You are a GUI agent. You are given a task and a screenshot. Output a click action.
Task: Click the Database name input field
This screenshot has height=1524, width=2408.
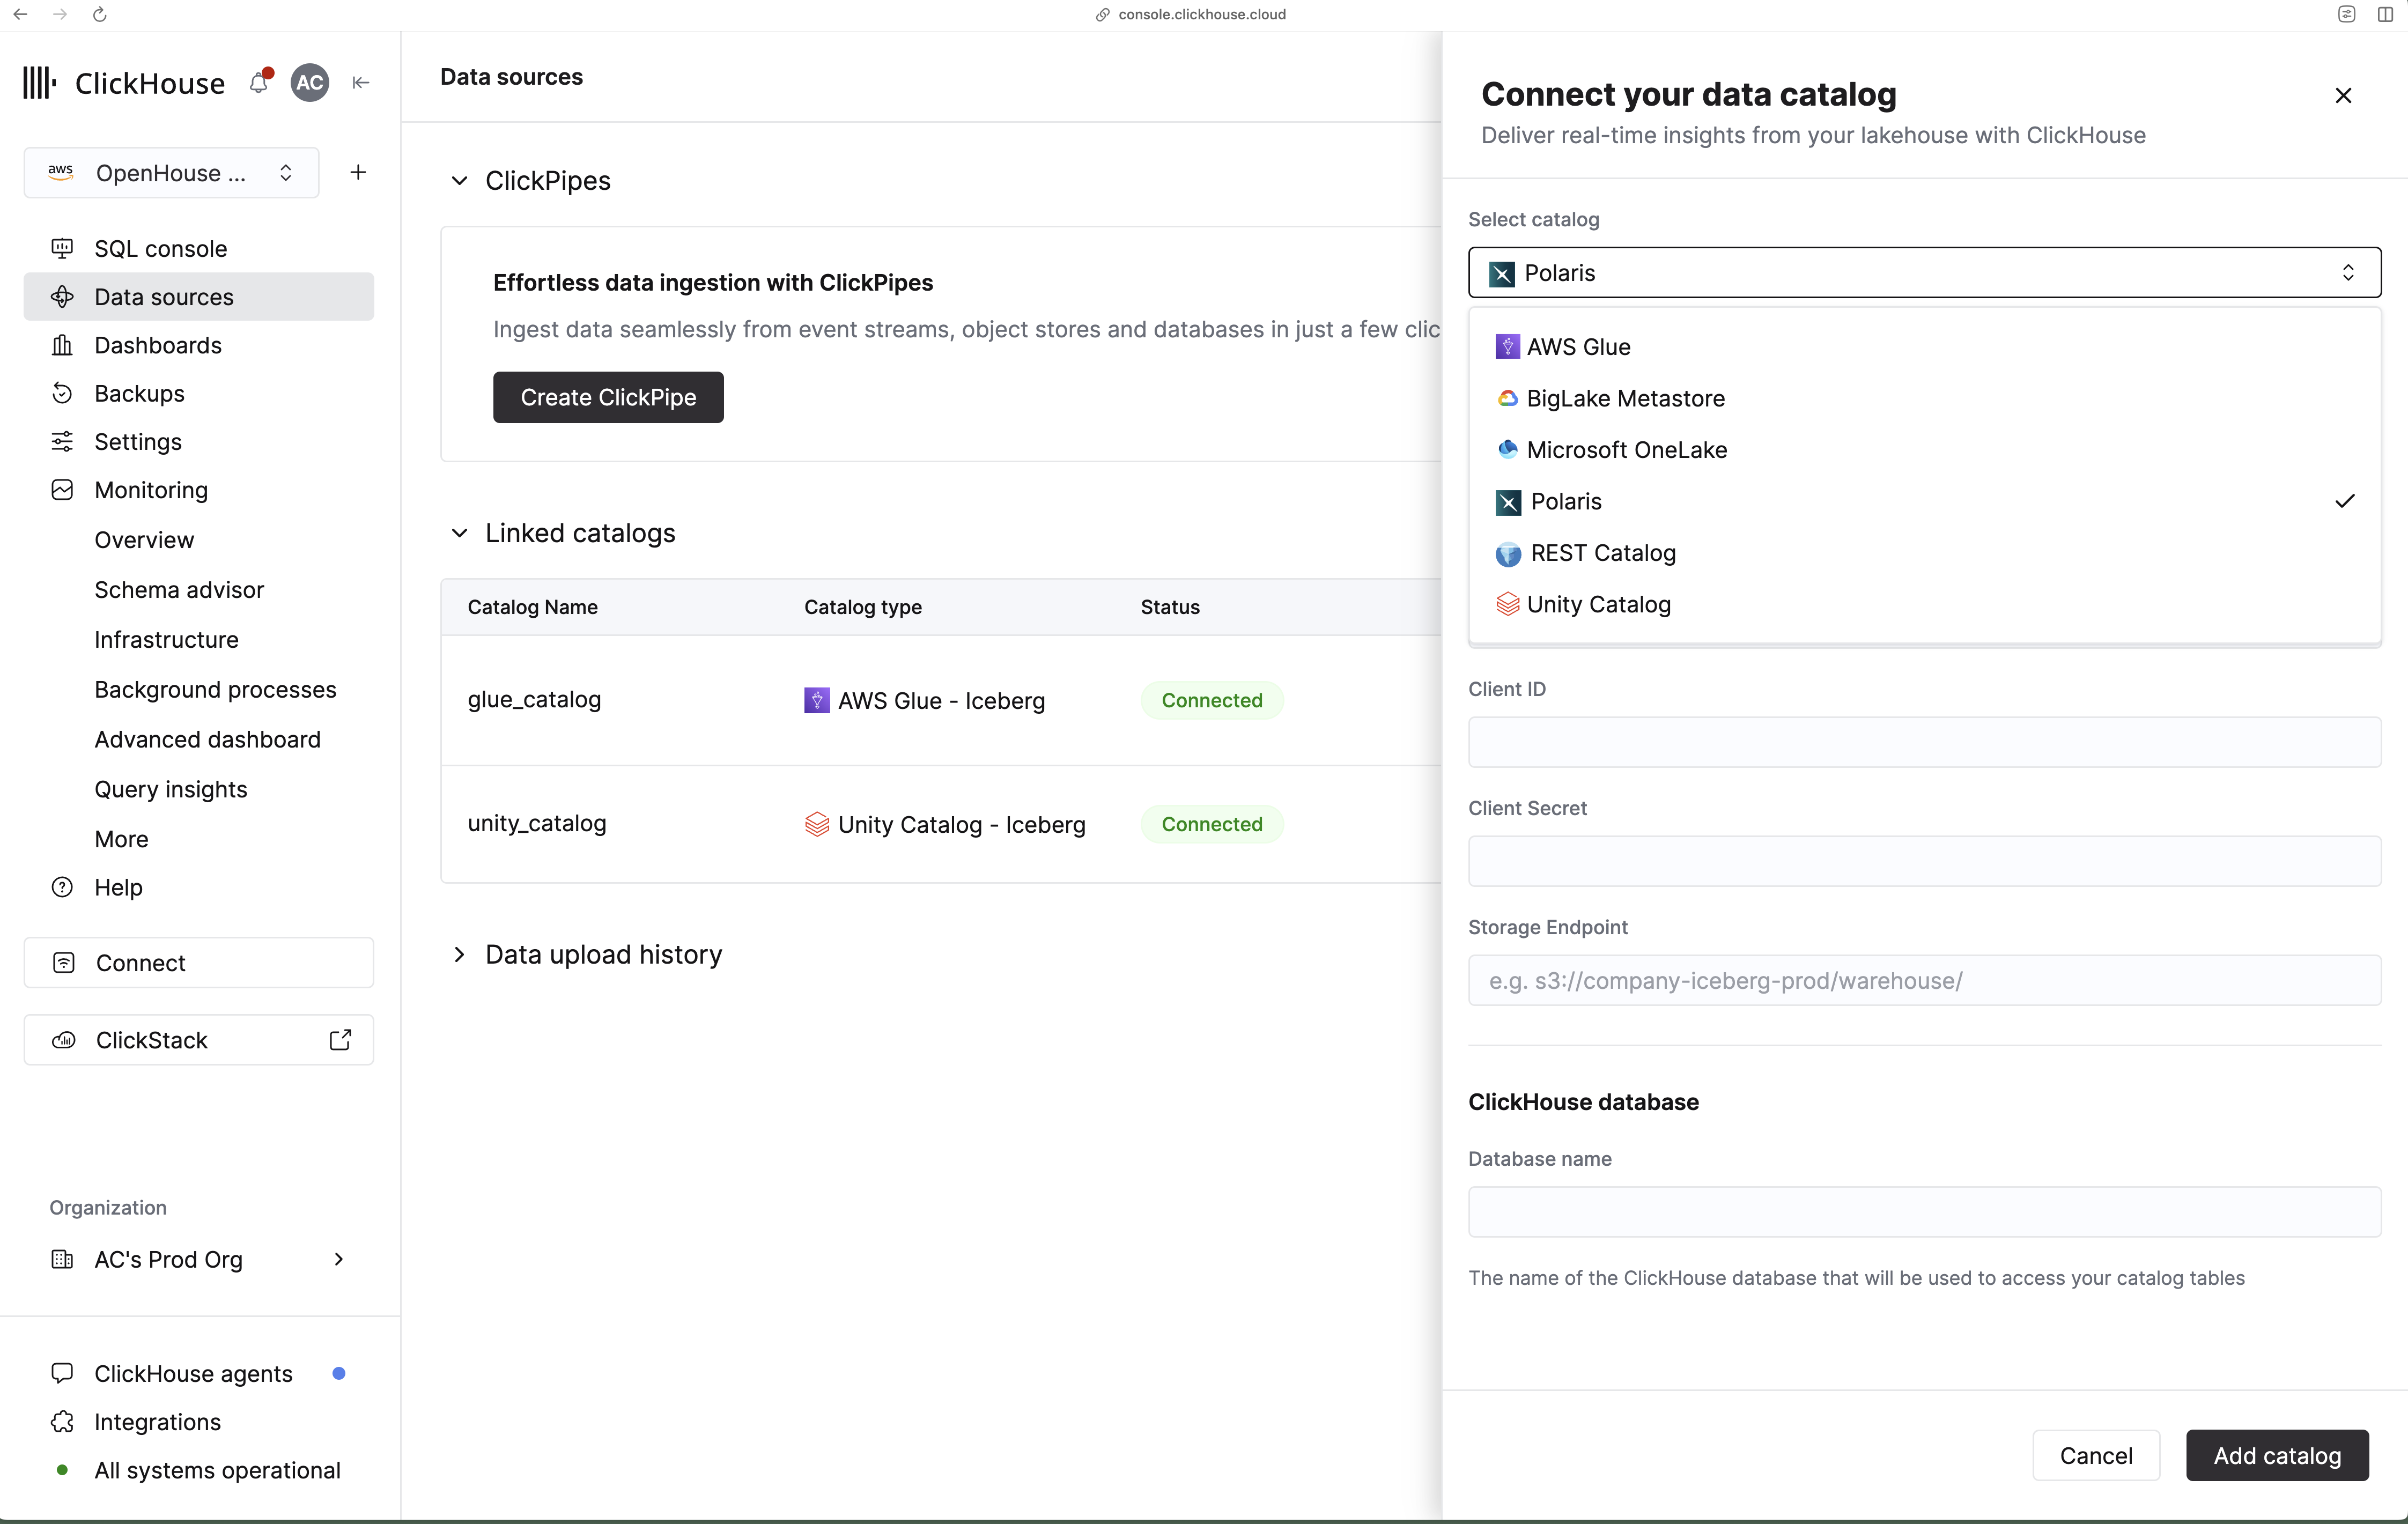coord(1924,1212)
